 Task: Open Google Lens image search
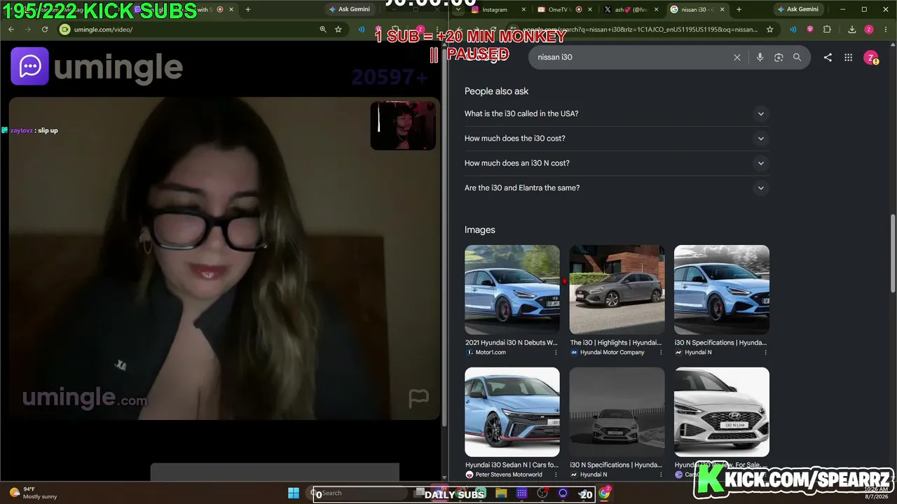(779, 57)
